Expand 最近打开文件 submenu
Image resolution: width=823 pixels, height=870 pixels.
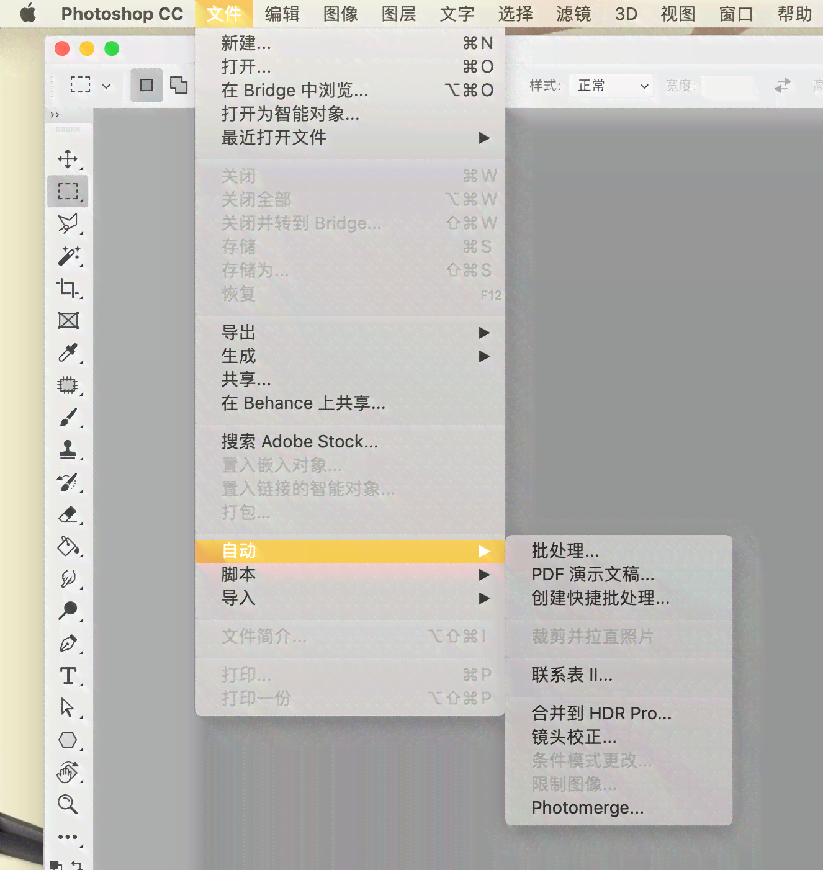tap(350, 138)
